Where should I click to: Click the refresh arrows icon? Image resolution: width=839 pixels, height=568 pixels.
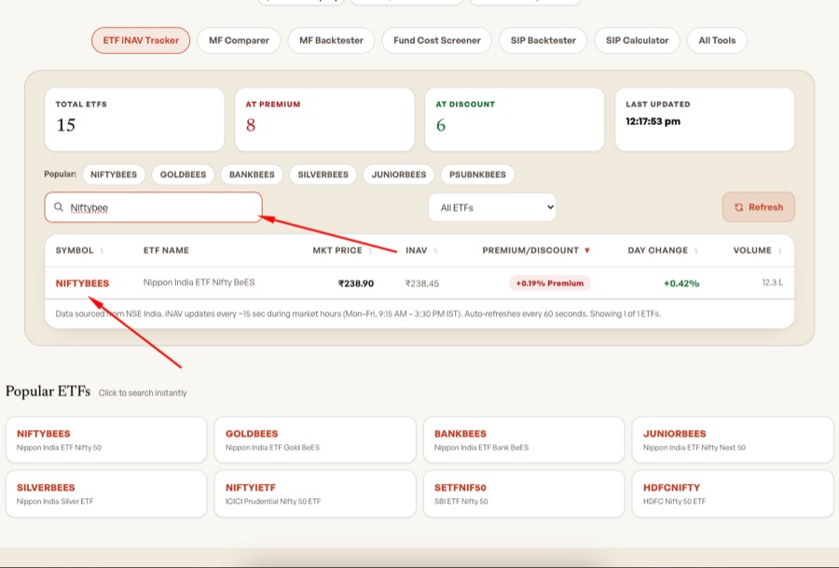click(x=739, y=207)
